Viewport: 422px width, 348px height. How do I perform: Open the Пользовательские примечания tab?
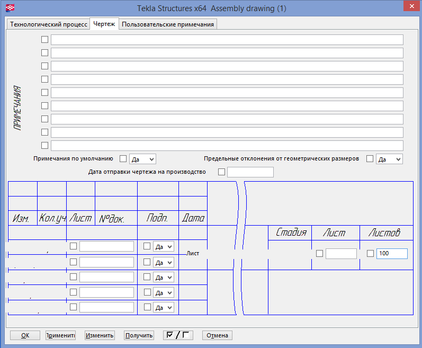coord(168,24)
